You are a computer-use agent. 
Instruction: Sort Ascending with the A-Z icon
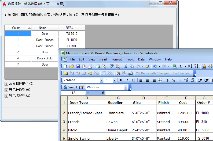(x=190, y=66)
